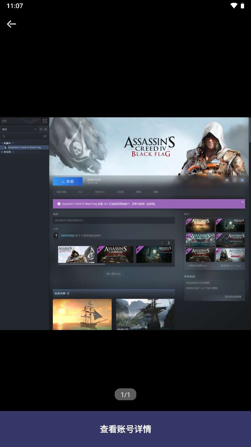Open the advanced filter sliders icon
The width and height of the screenshot is (251, 447).
[45, 136]
